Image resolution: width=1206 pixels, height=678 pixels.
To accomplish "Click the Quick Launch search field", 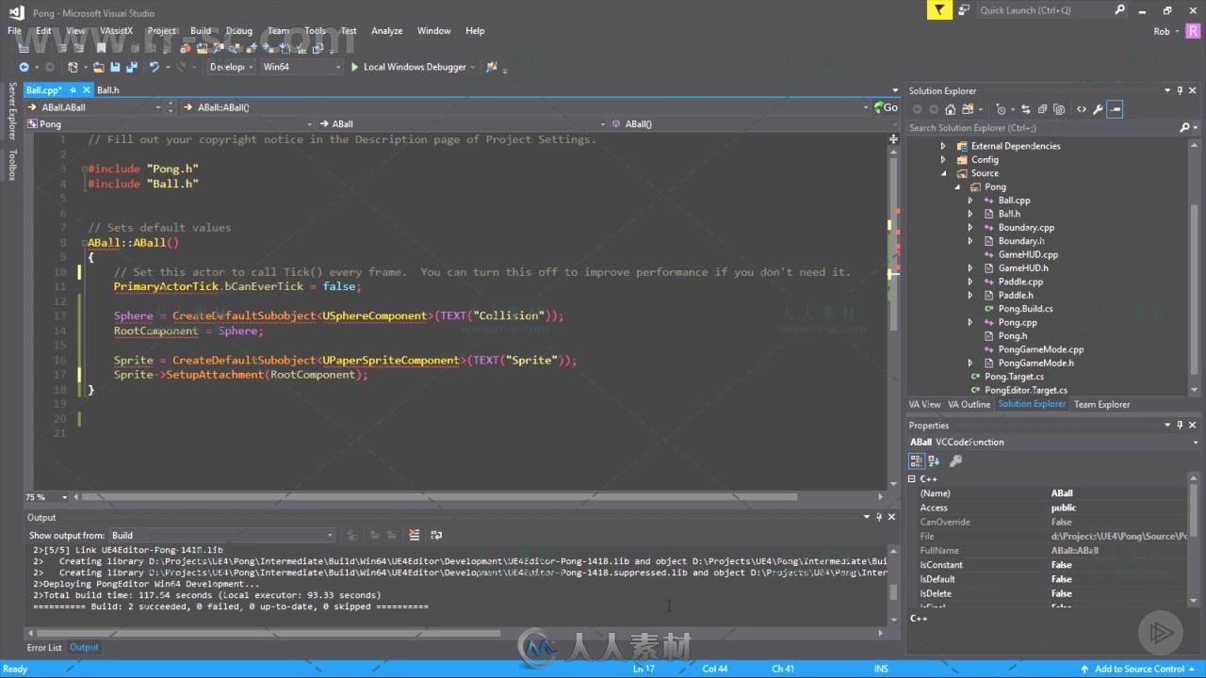I will click(x=1046, y=10).
